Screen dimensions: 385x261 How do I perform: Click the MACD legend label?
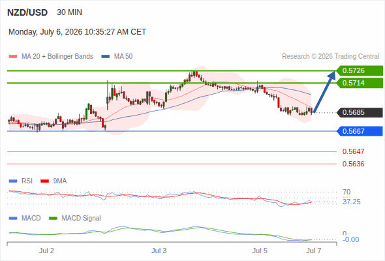pos(31,218)
